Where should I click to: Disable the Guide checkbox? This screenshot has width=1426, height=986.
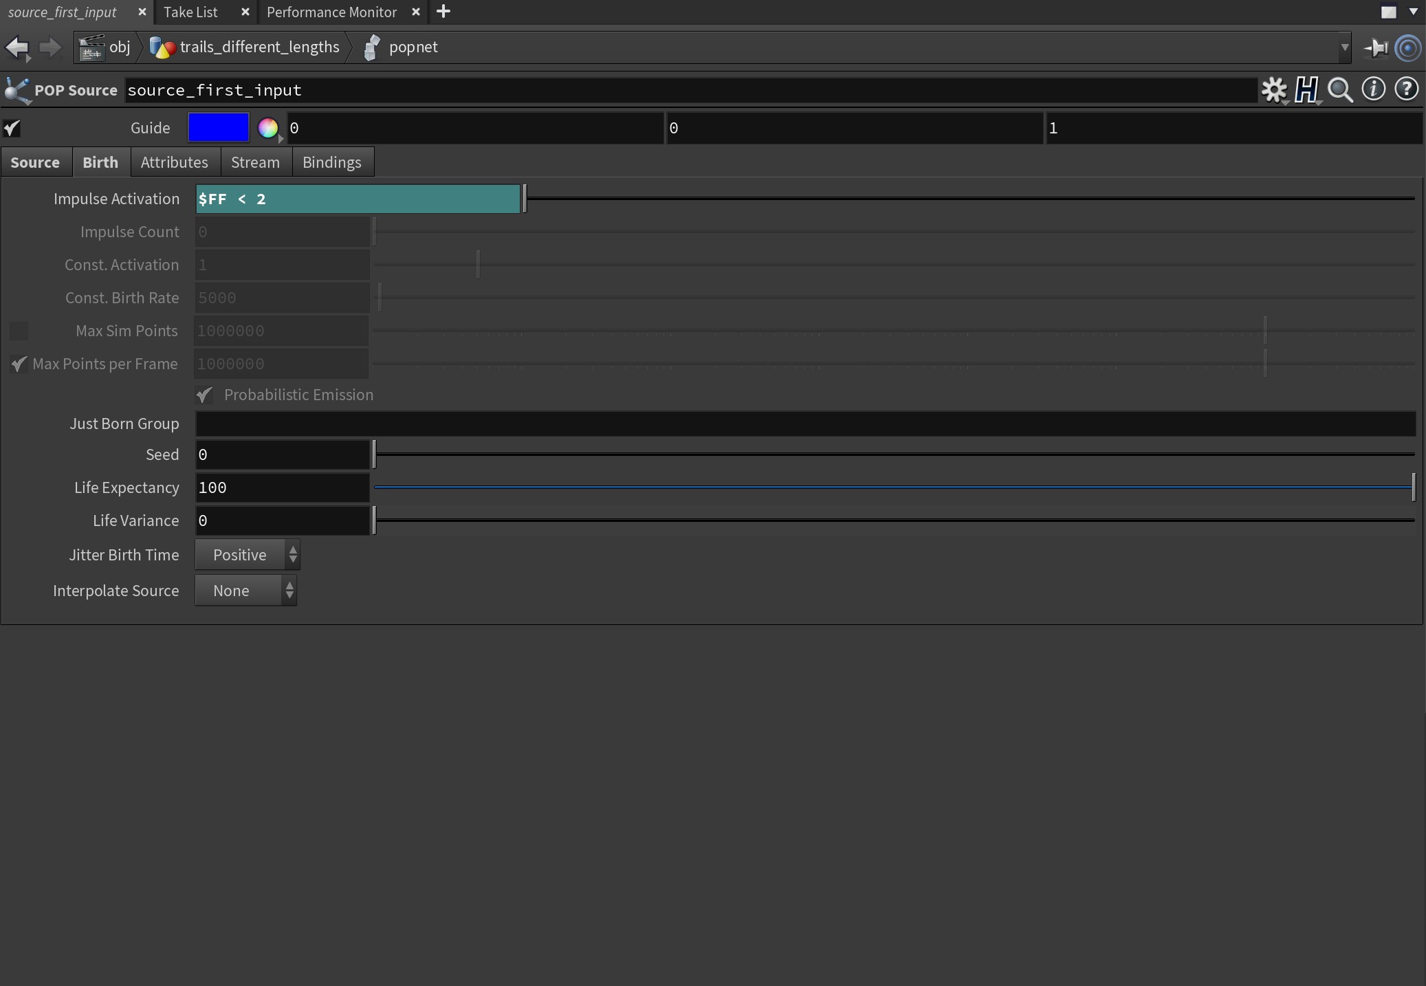point(12,128)
